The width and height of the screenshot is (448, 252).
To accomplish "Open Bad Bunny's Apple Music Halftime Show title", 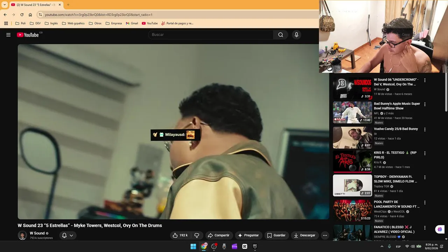I will (x=397, y=106).
